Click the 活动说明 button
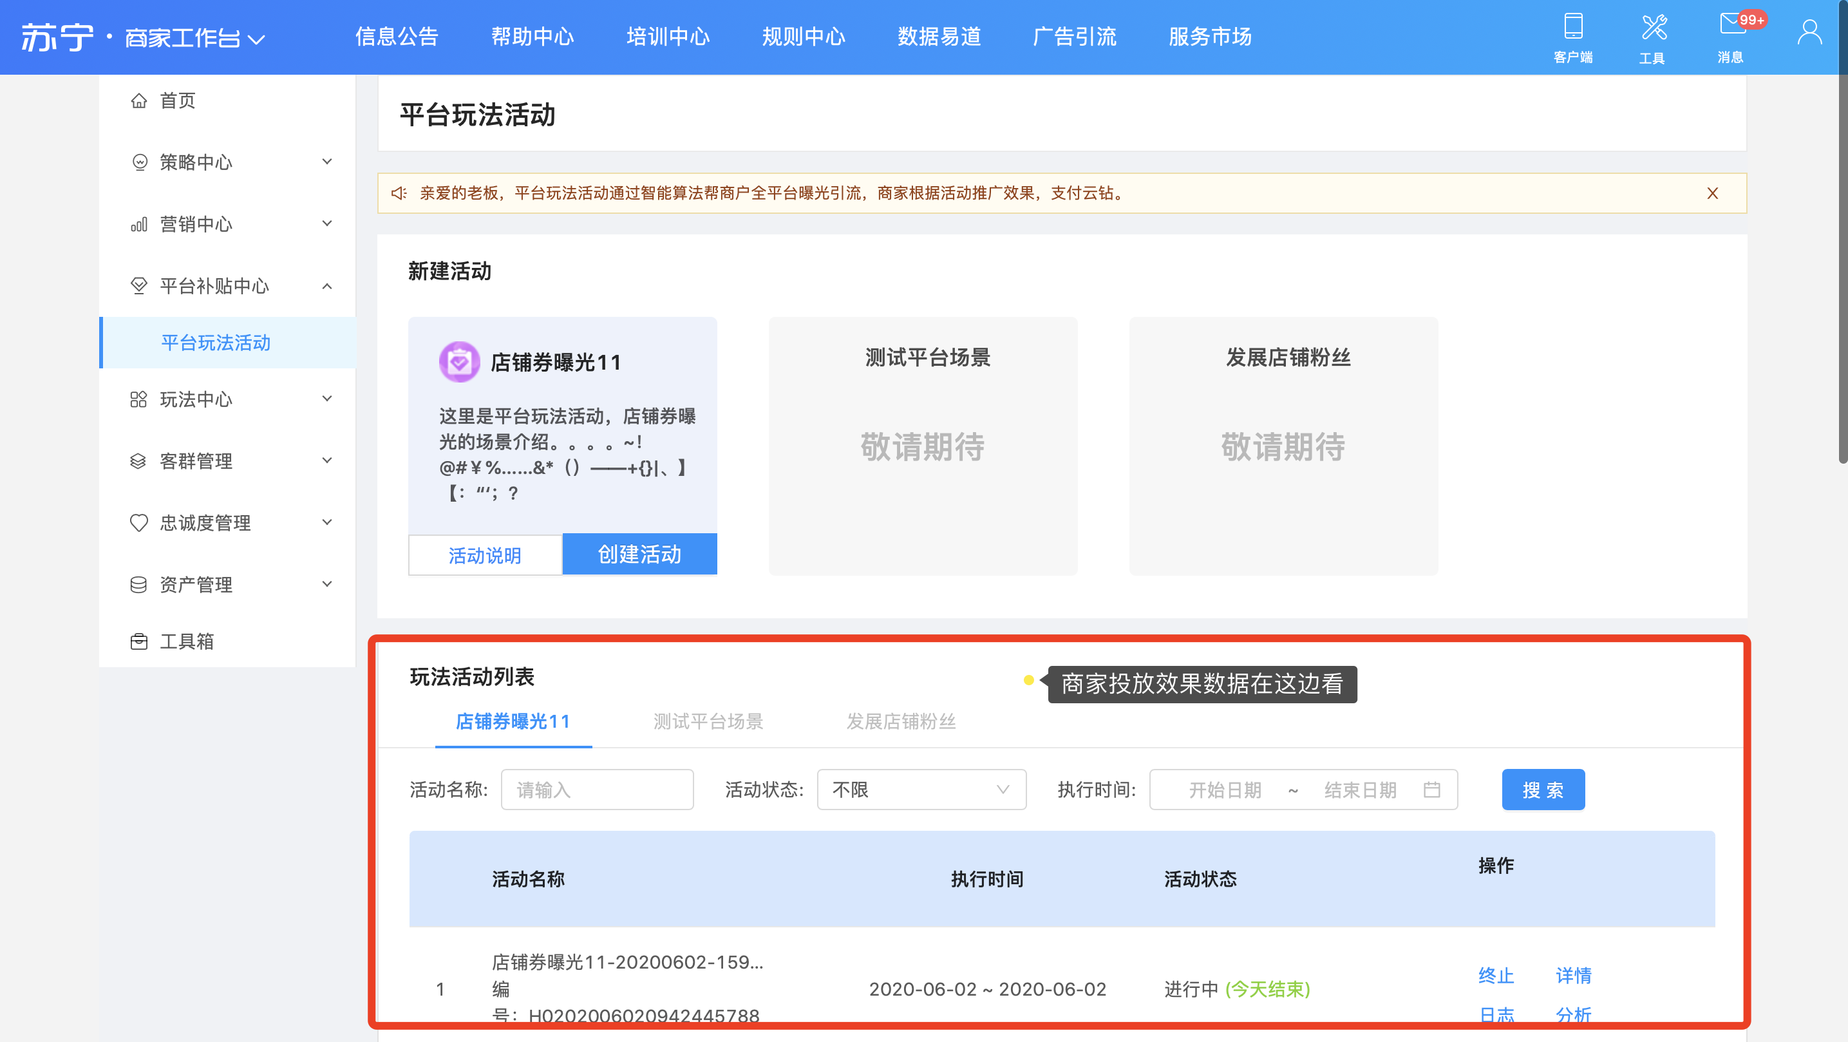 (x=485, y=554)
